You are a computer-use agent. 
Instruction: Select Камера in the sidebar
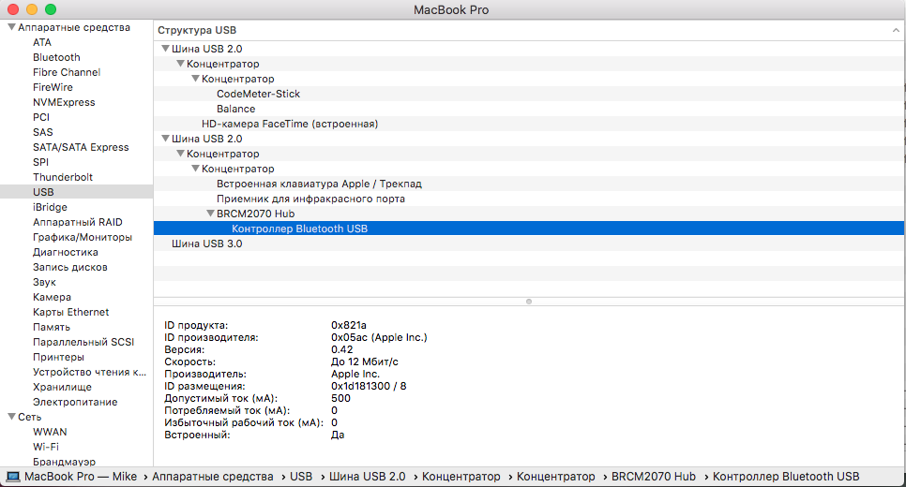click(52, 297)
